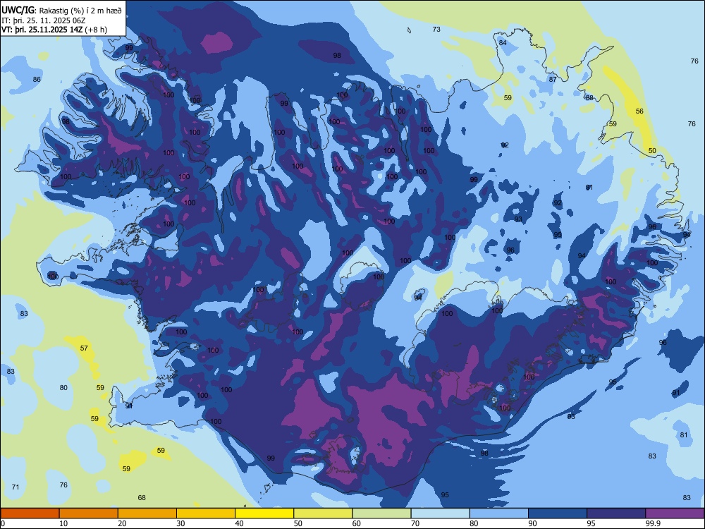Image resolution: width=705 pixels, height=529 pixels.
Task: Click the purple above-99.9 legend swatch
Action: coord(675,513)
